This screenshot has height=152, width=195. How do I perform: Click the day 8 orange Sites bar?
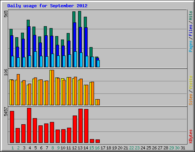tap(53, 87)
